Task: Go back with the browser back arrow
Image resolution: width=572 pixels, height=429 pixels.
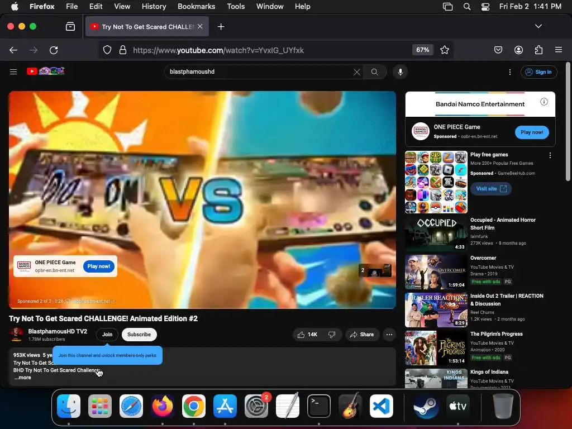Action: click(x=13, y=50)
